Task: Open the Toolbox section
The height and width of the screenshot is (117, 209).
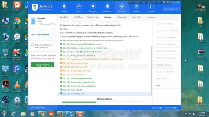Action: click(137, 8)
